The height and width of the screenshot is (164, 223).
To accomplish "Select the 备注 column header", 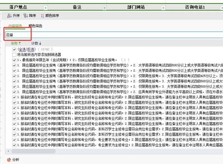I will (x=77, y=7).
